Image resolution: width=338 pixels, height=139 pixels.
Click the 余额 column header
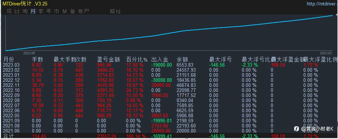(x=182, y=59)
